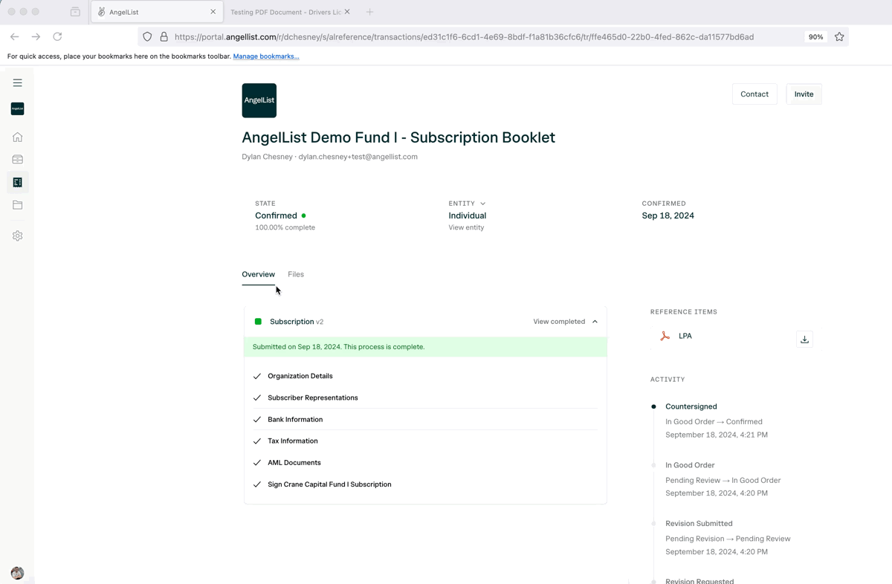This screenshot has width=892, height=584.
Task: Click the In Good Order activity entry
Action: click(690, 465)
